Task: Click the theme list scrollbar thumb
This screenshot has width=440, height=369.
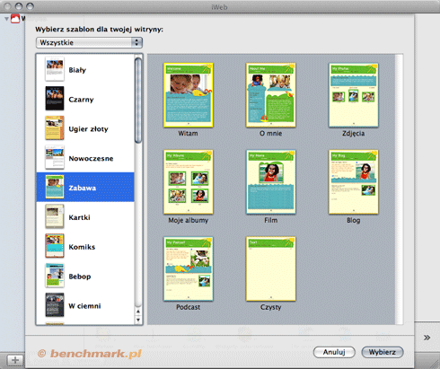Action: 138,101
